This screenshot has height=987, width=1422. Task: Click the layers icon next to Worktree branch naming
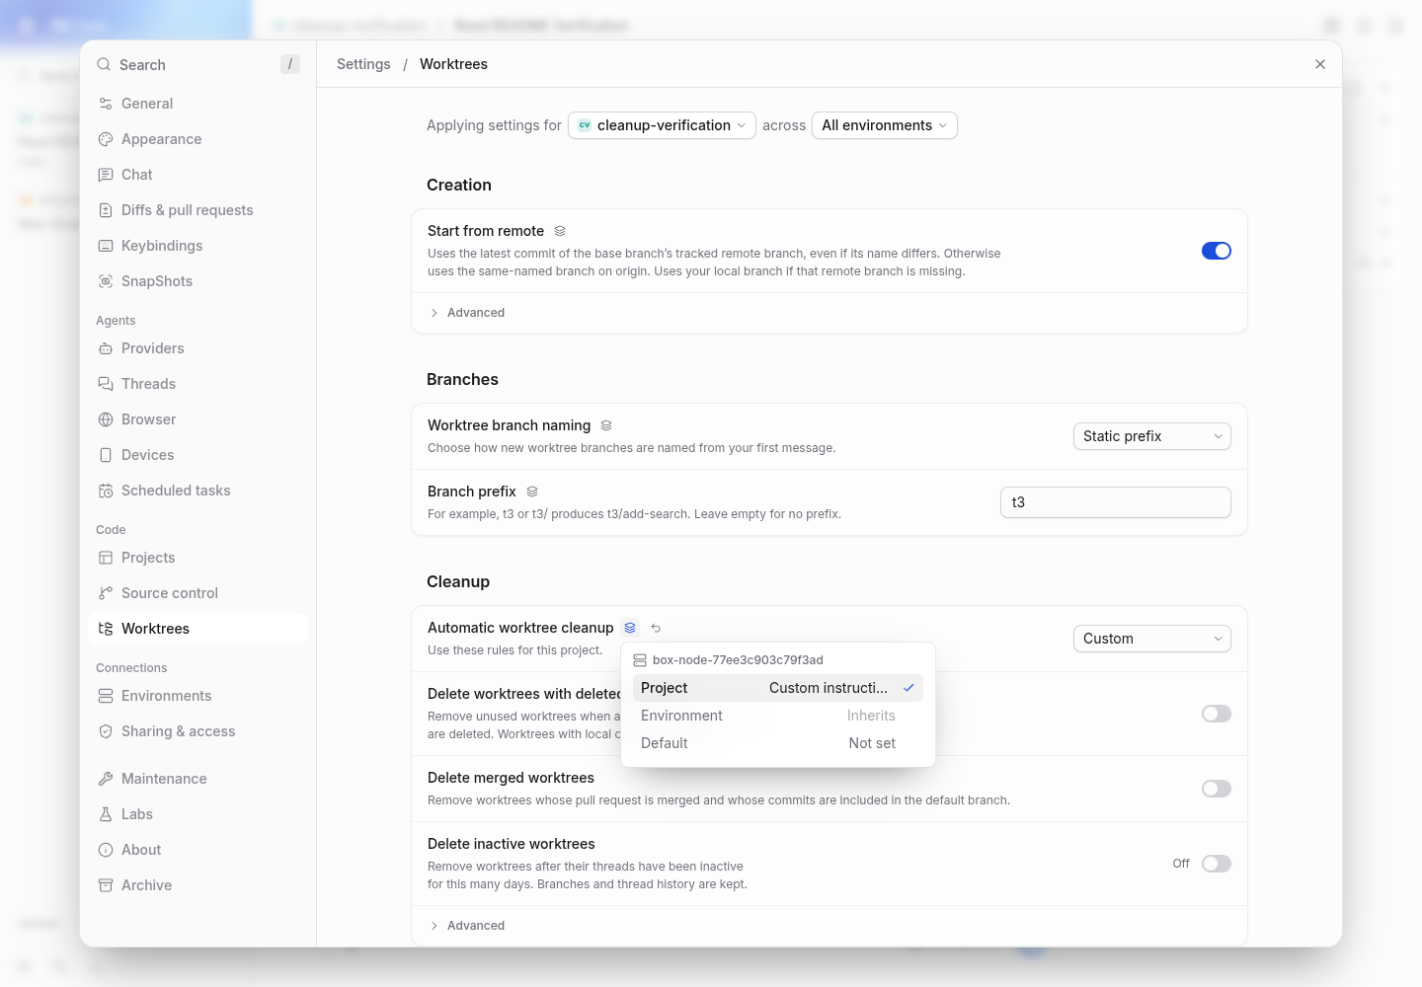[606, 425]
